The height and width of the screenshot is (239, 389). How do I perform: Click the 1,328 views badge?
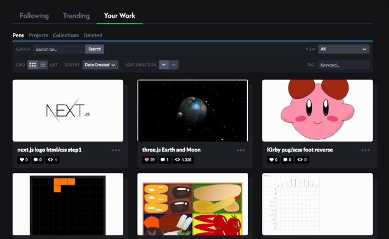183,160
